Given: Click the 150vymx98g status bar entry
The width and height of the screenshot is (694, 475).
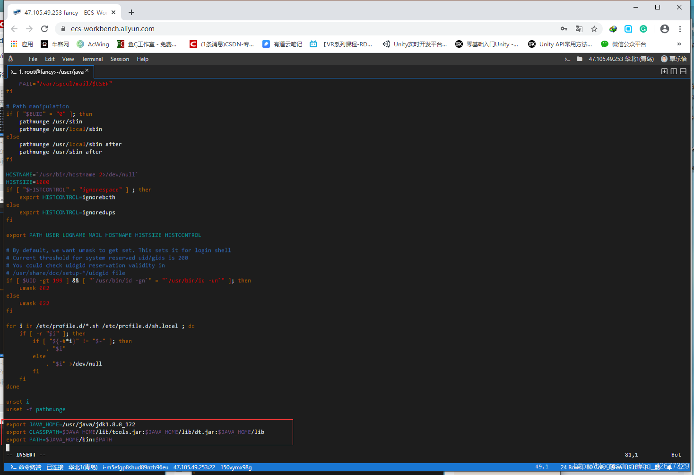Looking at the screenshot, I should [x=236, y=467].
